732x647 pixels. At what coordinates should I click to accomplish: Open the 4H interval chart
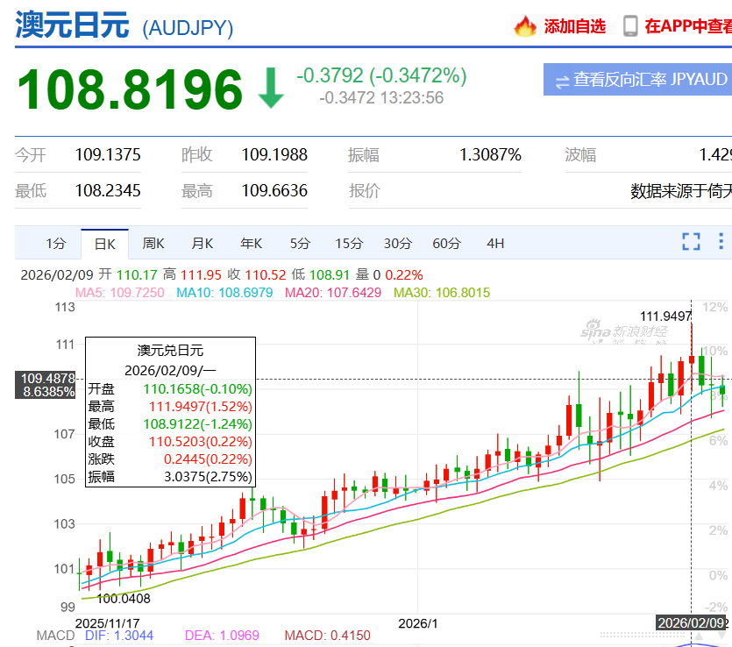(495, 244)
